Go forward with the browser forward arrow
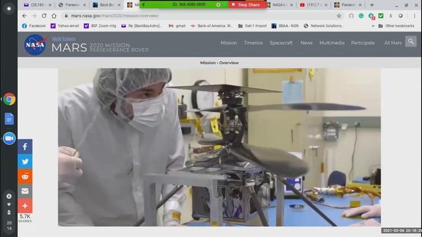Viewport: 422px width, 237px height. [34, 16]
